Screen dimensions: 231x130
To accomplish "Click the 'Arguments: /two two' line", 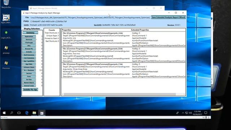I will [x=71, y=54].
